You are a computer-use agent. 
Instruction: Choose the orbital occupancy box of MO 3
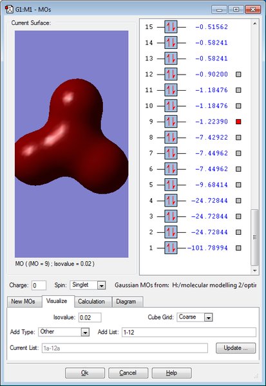tap(171, 216)
